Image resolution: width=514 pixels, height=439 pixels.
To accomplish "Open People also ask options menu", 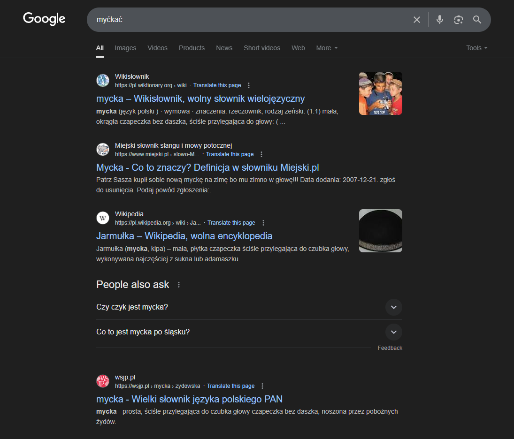I will coord(179,285).
